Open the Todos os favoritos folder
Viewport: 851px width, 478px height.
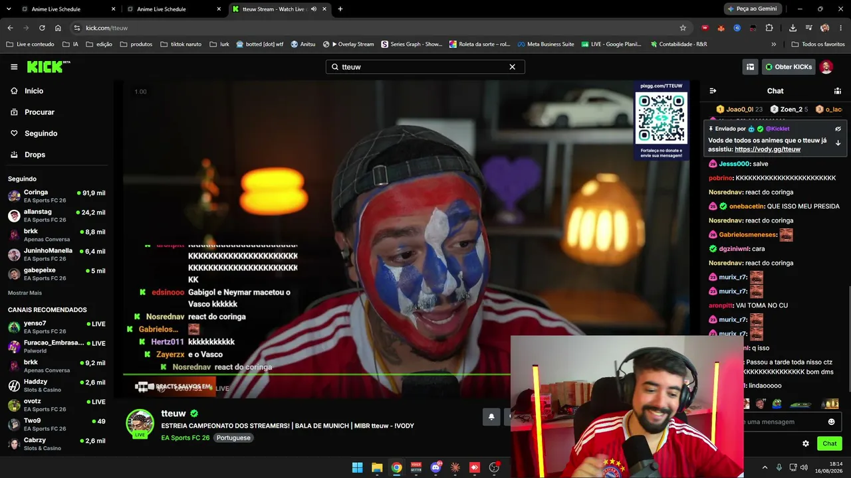[x=818, y=44]
